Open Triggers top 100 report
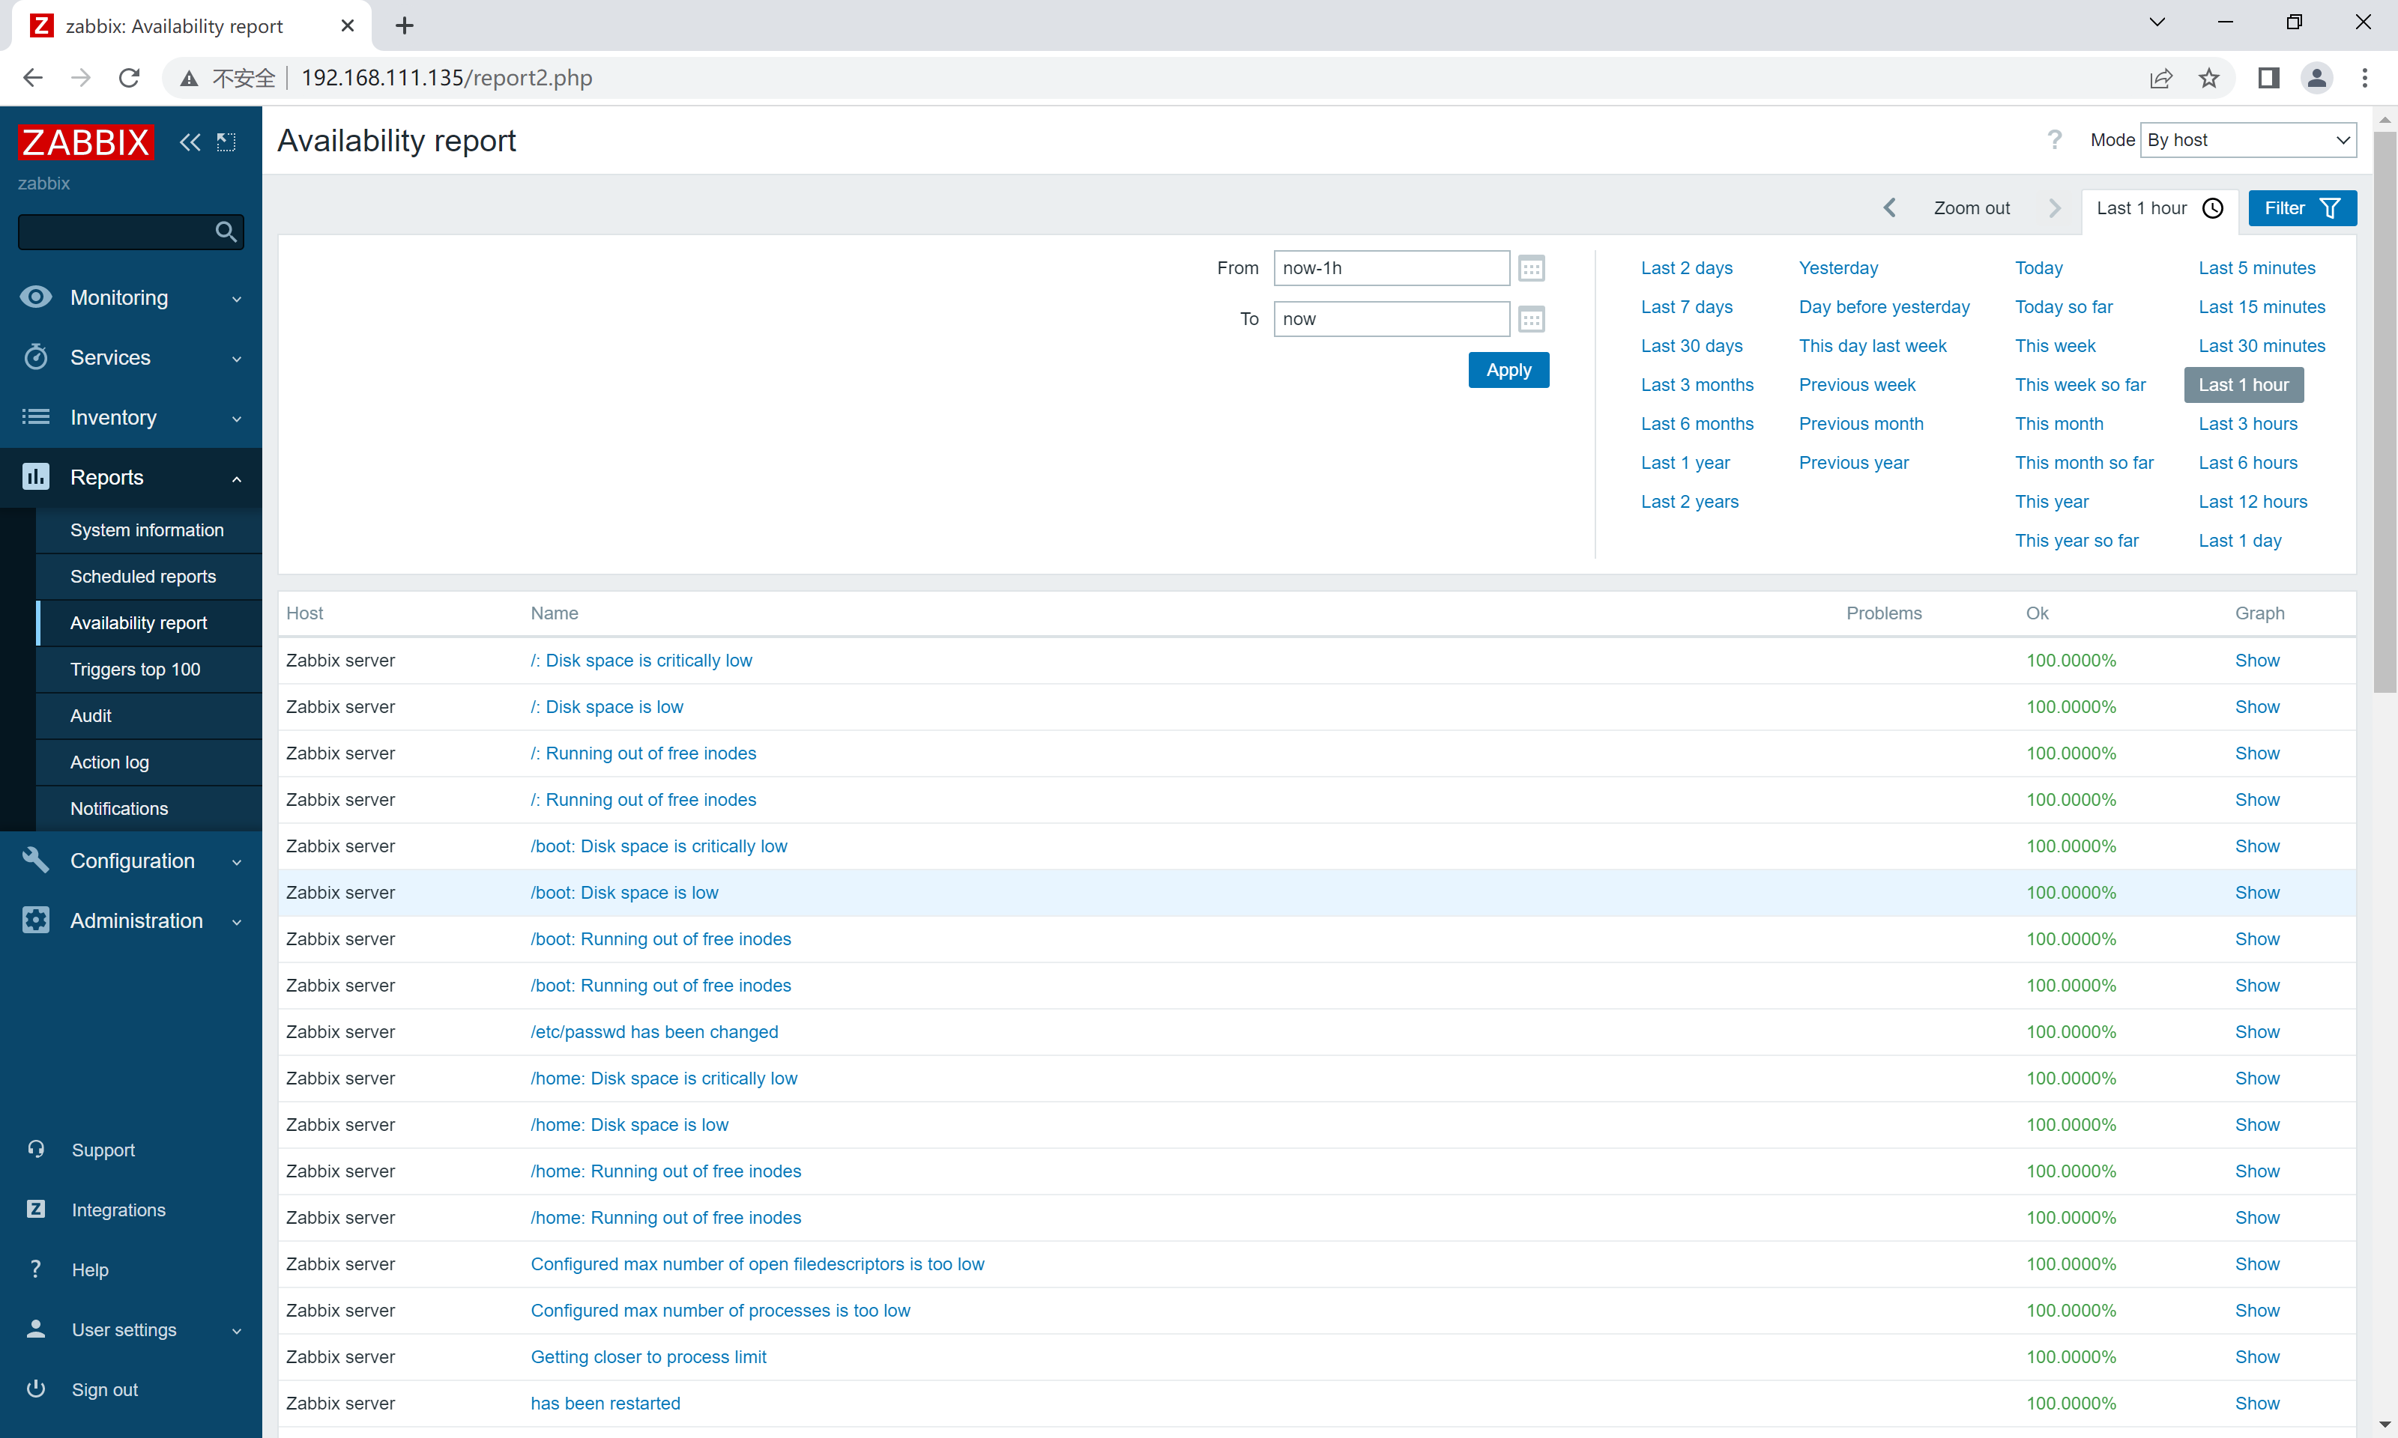This screenshot has height=1438, width=2398. [x=135, y=669]
